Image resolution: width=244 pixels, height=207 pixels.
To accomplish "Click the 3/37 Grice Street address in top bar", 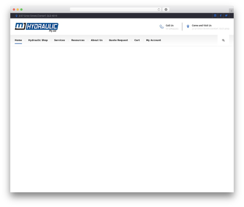I will (x=38, y=16).
